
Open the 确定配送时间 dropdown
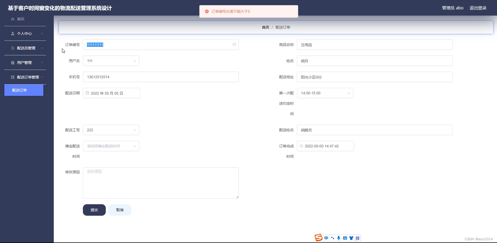(111, 146)
